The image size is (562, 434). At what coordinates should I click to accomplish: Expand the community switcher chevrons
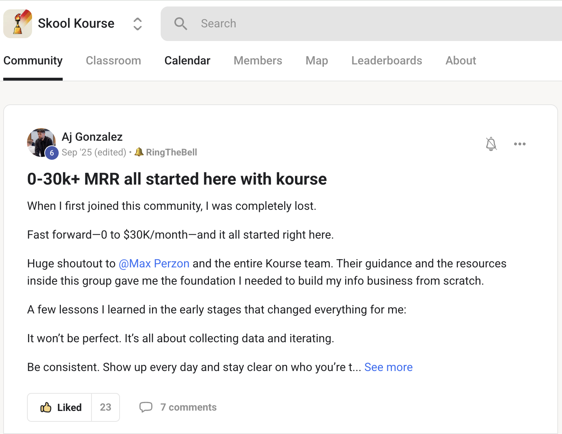tap(138, 24)
